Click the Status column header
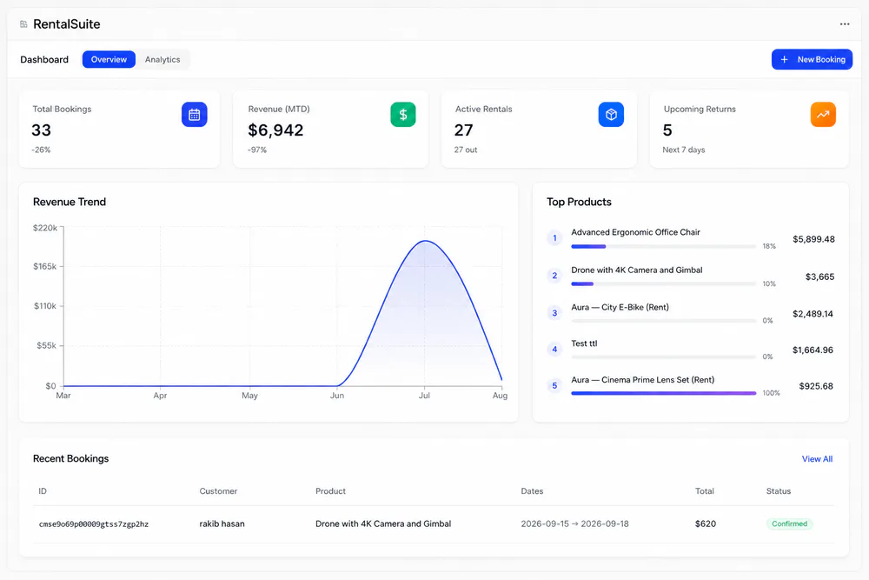The width and height of the screenshot is (869, 580). tap(778, 491)
